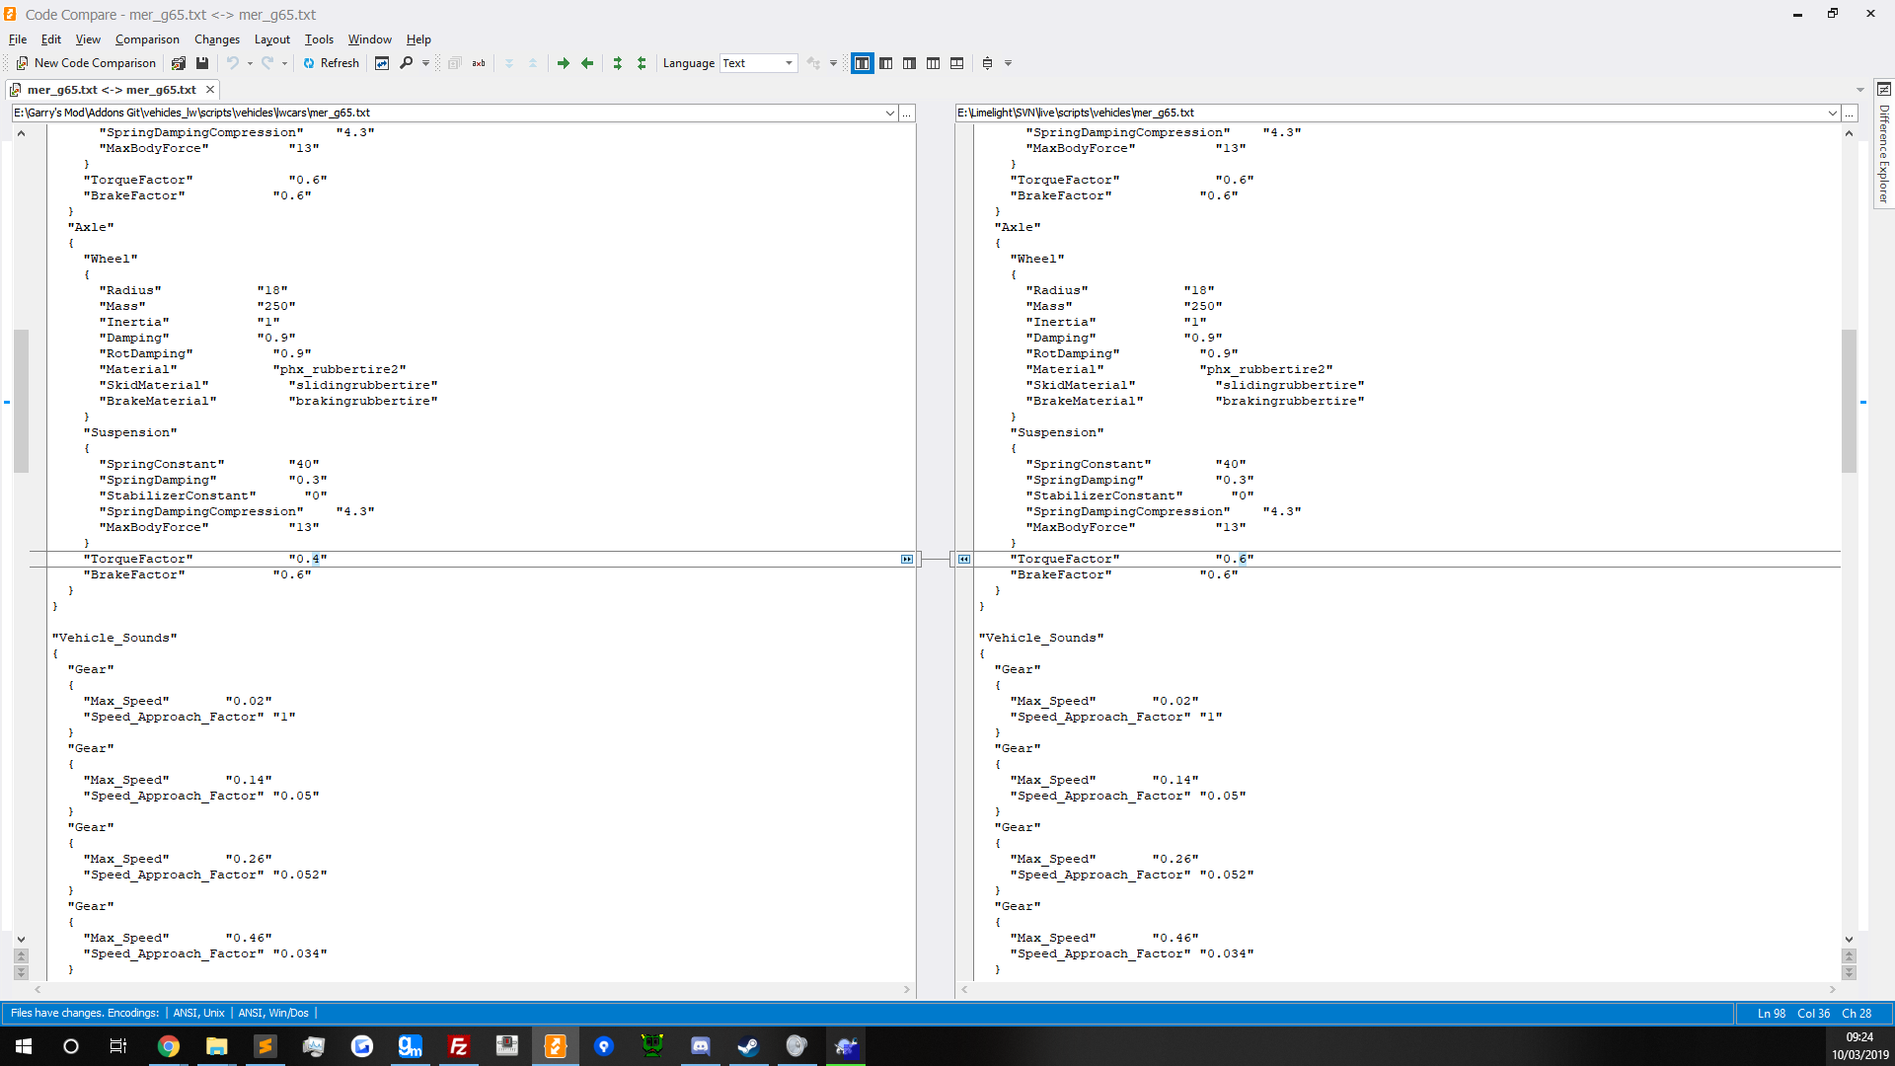
Task: Toggle the show whitespace a-b icon
Action: (479, 63)
